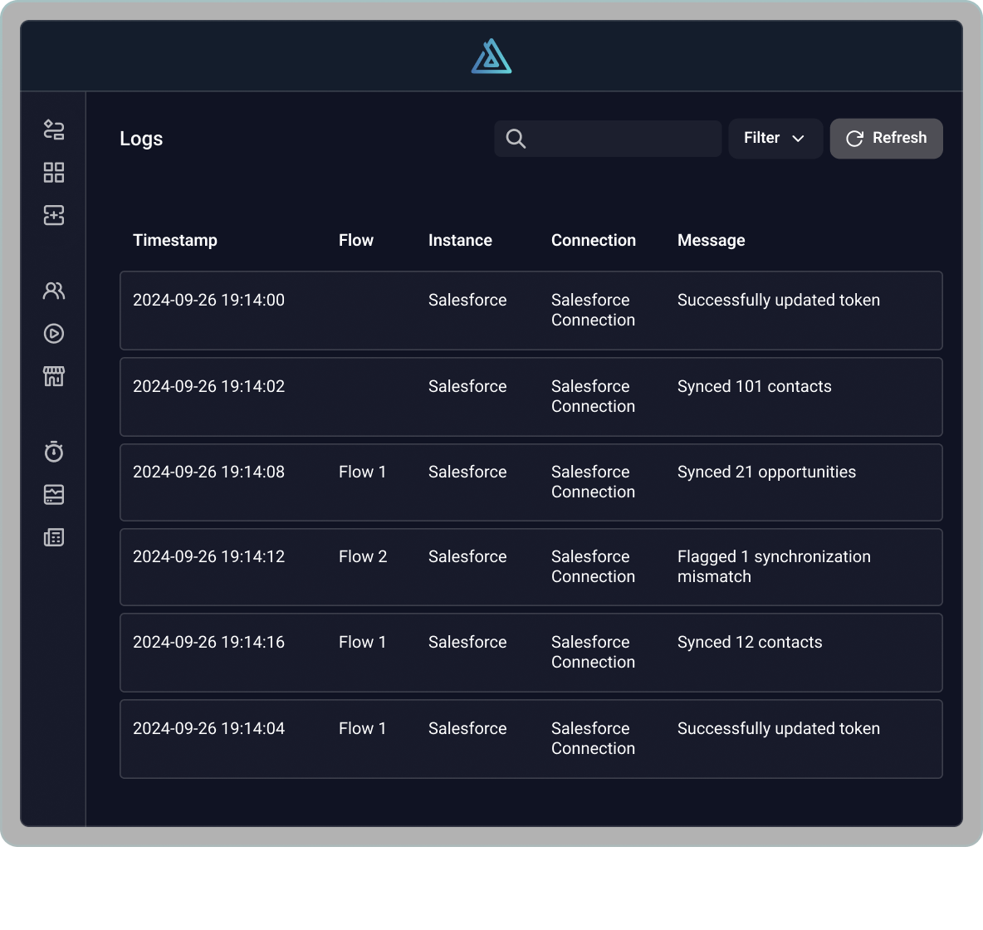This screenshot has width=983, height=930.
Task: Click 'Flow 1' in the 19:14:04 row
Action: point(362,728)
